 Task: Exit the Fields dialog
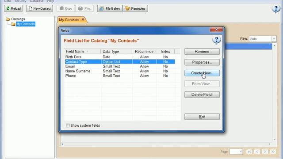(202, 117)
